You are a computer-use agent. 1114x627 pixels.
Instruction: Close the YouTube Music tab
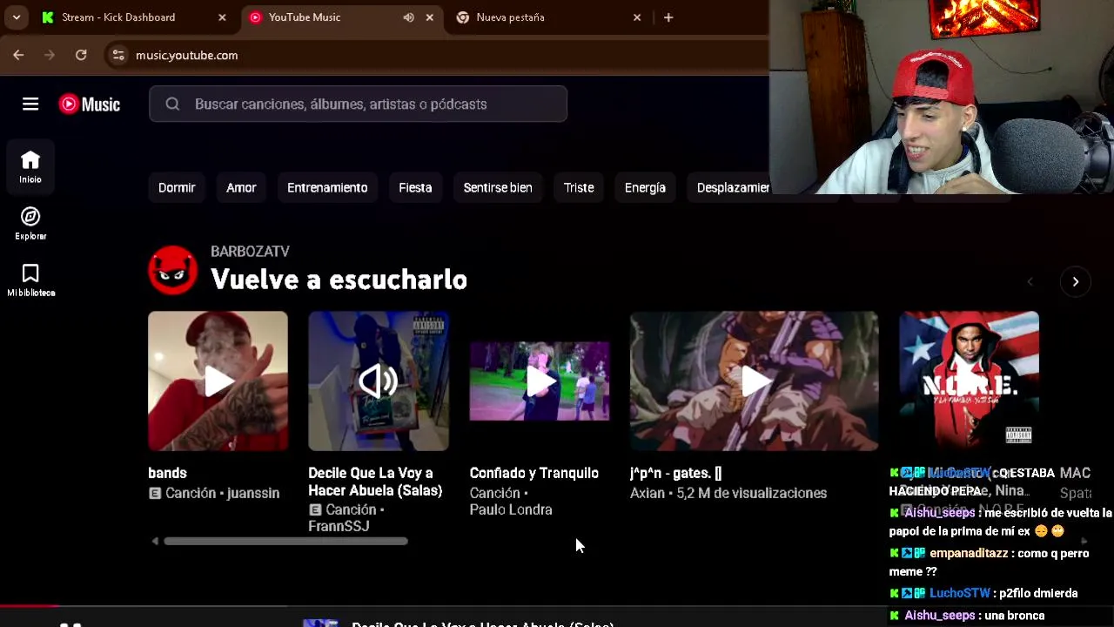coord(429,17)
